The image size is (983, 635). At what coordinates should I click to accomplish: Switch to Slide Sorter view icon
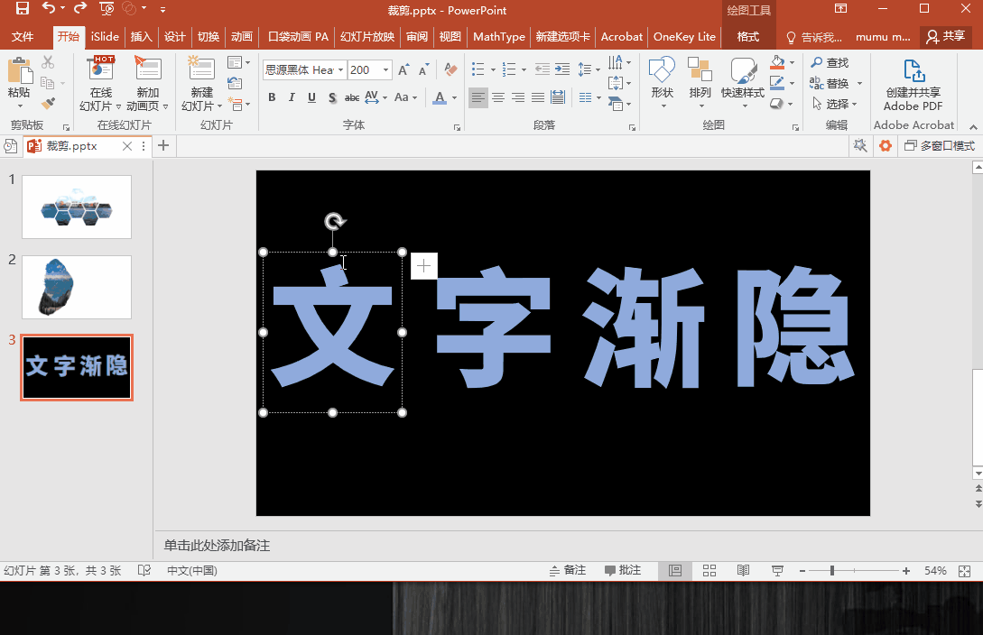tap(709, 571)
